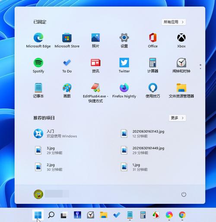Open Chrome from the taskbar

182,215
